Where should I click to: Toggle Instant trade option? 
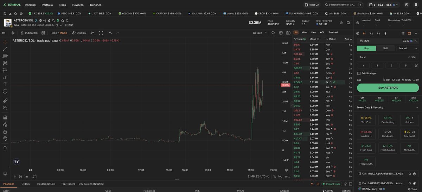pos(331,184)
